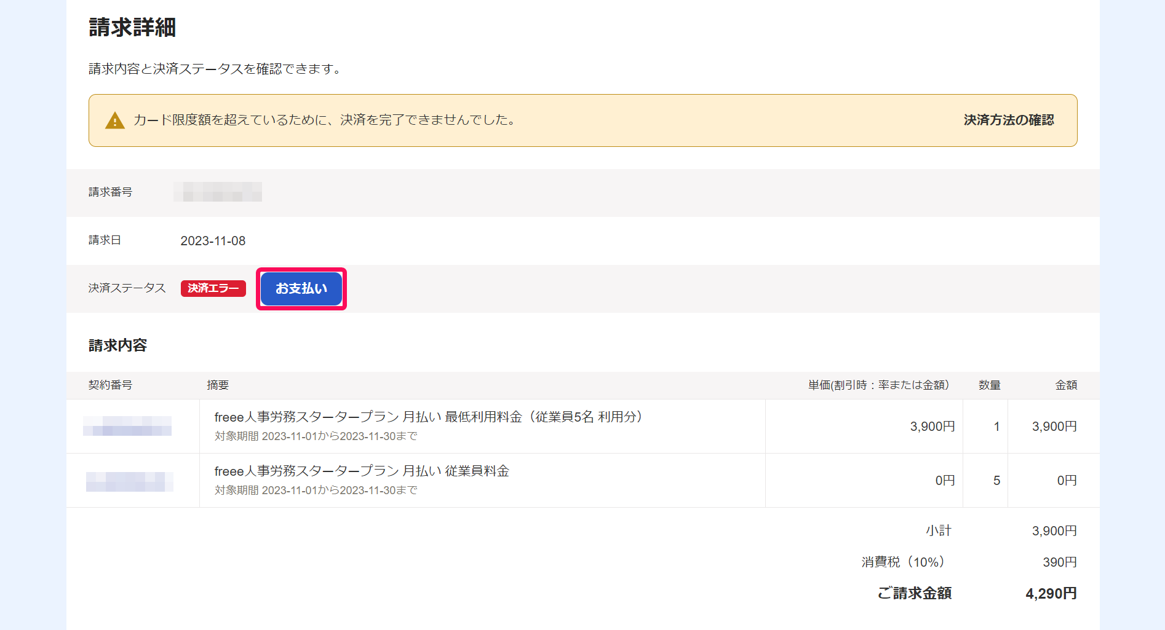Image resolution: width=1165 pixels, height=630 pixels.
Task: Open the 決済方法の確認 link
Action: point(1009,120)
